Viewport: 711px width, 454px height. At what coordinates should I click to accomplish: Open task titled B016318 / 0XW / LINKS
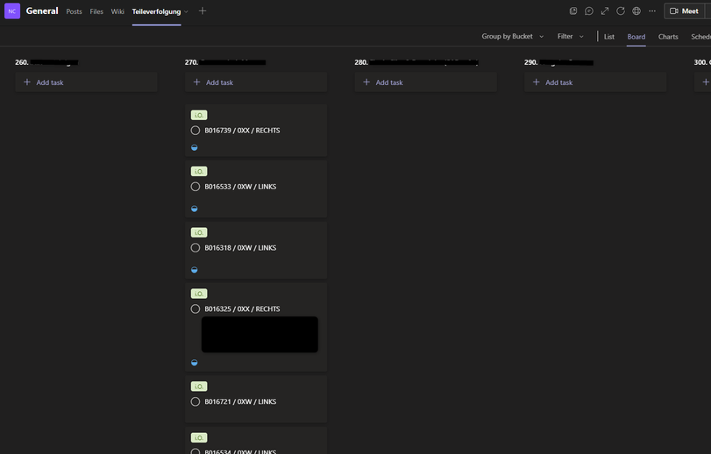(240, 248)
